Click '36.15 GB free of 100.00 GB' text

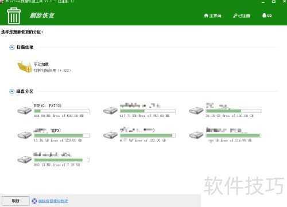(x=230, y=116)
